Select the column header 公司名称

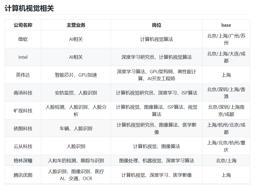tap(23, 25)
